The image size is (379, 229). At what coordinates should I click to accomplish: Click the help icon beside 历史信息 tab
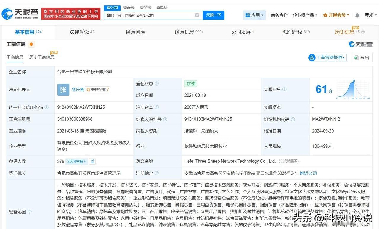[x=363, y=32]
